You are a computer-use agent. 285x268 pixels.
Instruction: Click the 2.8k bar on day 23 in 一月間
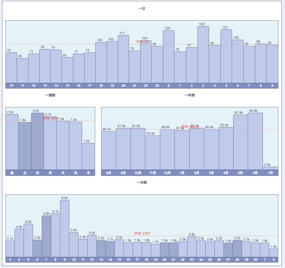click(x=192, y=246)
